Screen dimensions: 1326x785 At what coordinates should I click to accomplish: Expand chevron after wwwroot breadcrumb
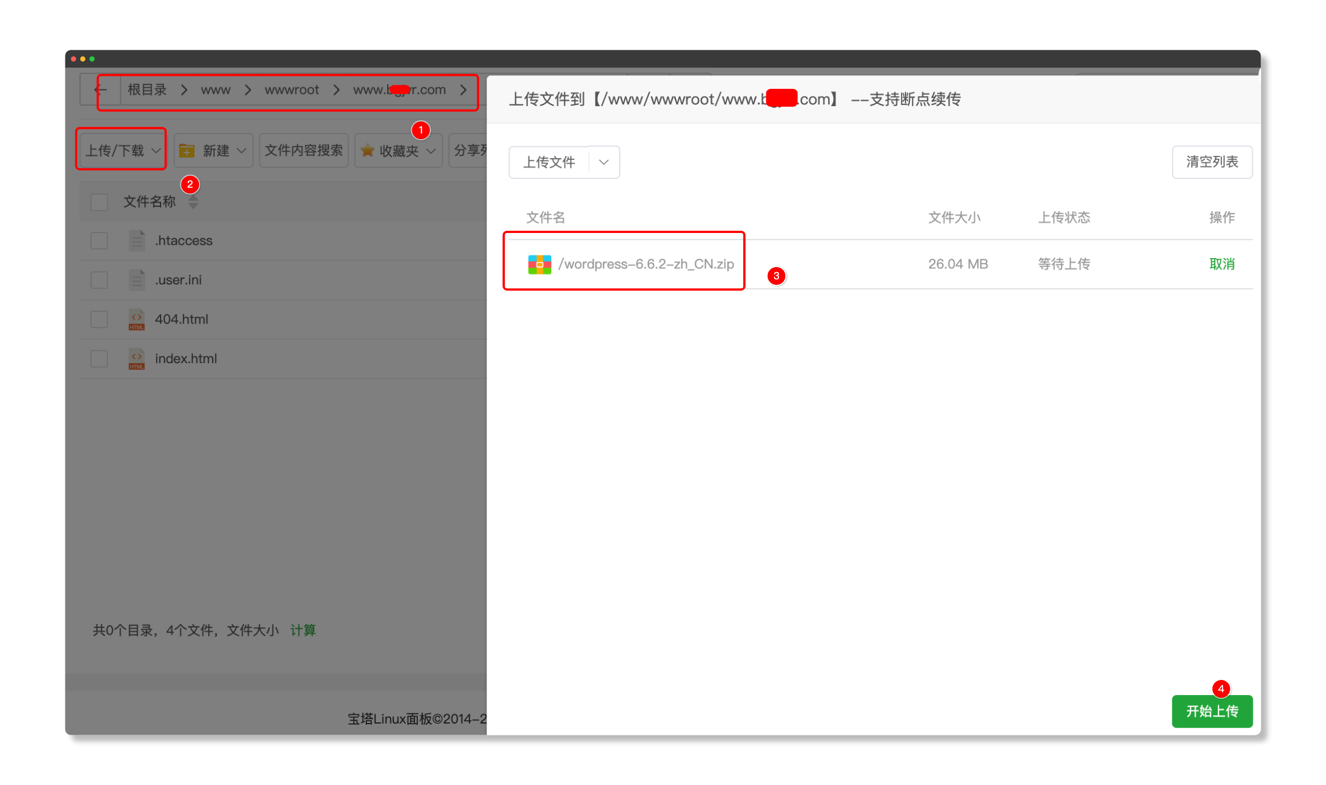pyautogui.click(x=336, y=90)
